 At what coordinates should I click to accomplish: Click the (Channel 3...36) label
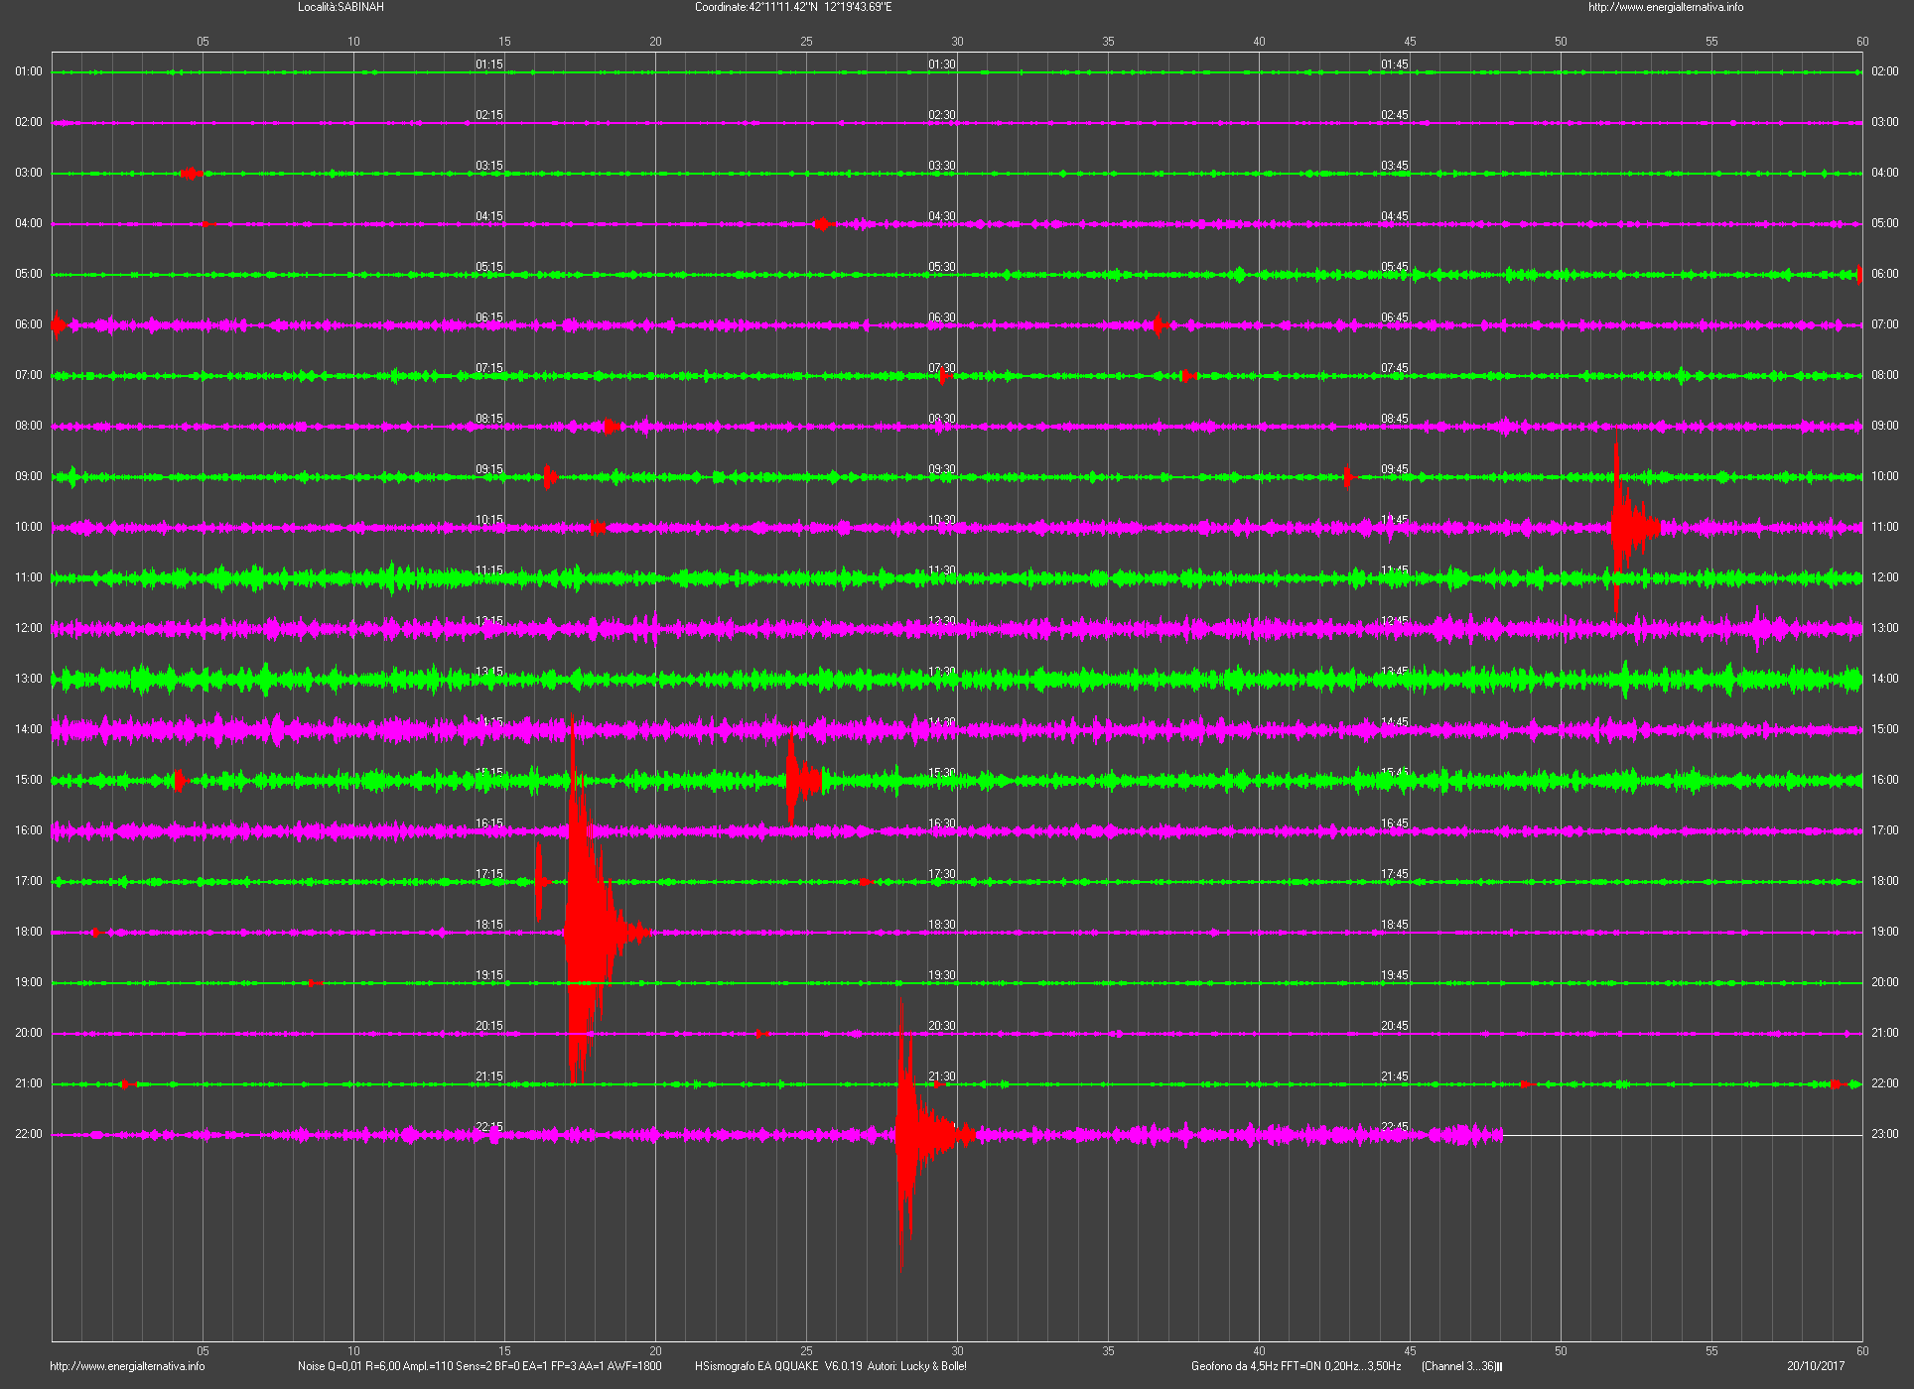point(1461,1366)
